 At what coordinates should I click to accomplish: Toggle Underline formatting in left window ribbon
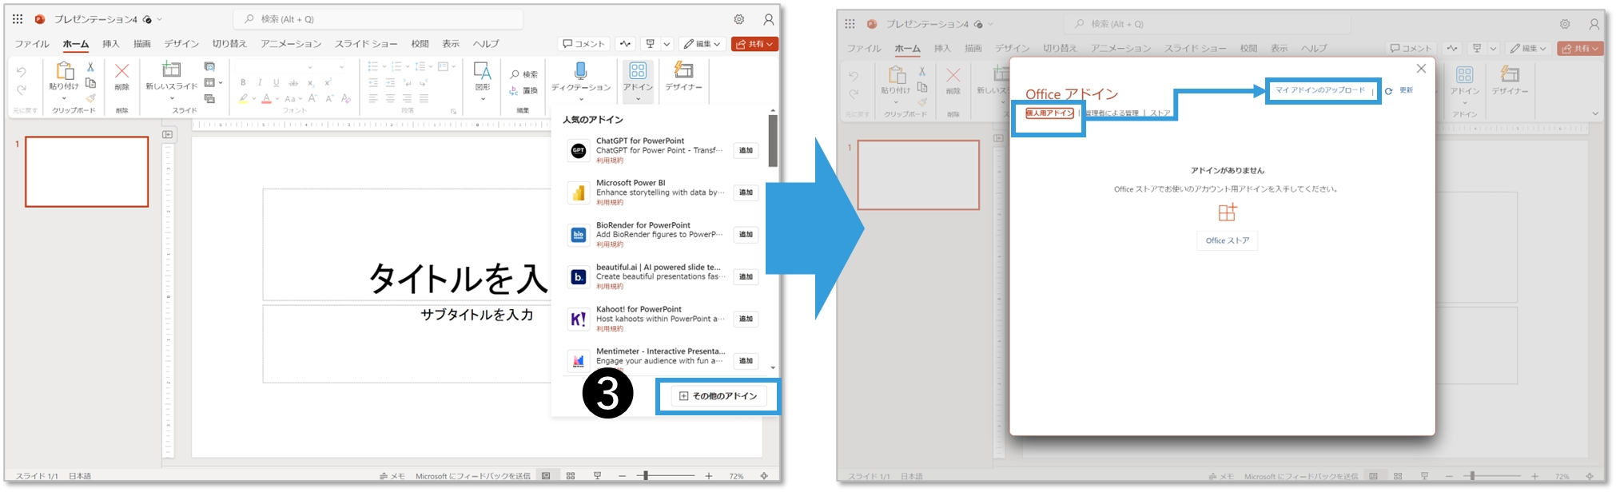277,82
